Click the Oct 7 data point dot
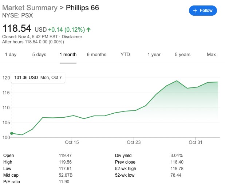This screenshot has height=192, width=225. point(12,133)
